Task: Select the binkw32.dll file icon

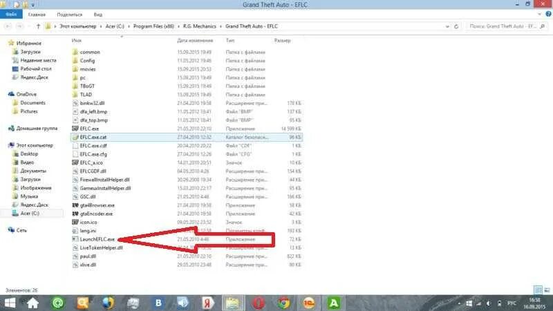Action: [75, 103]
